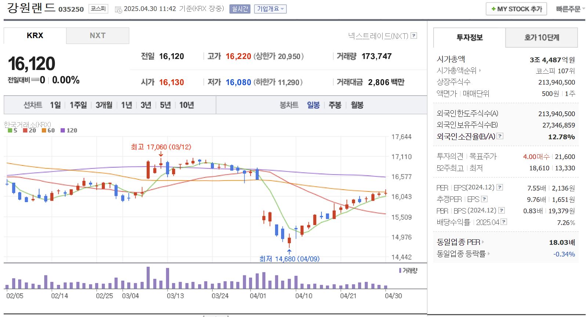
Task: Click 거래량 value 173,747
Action: [x=377, y=56]
